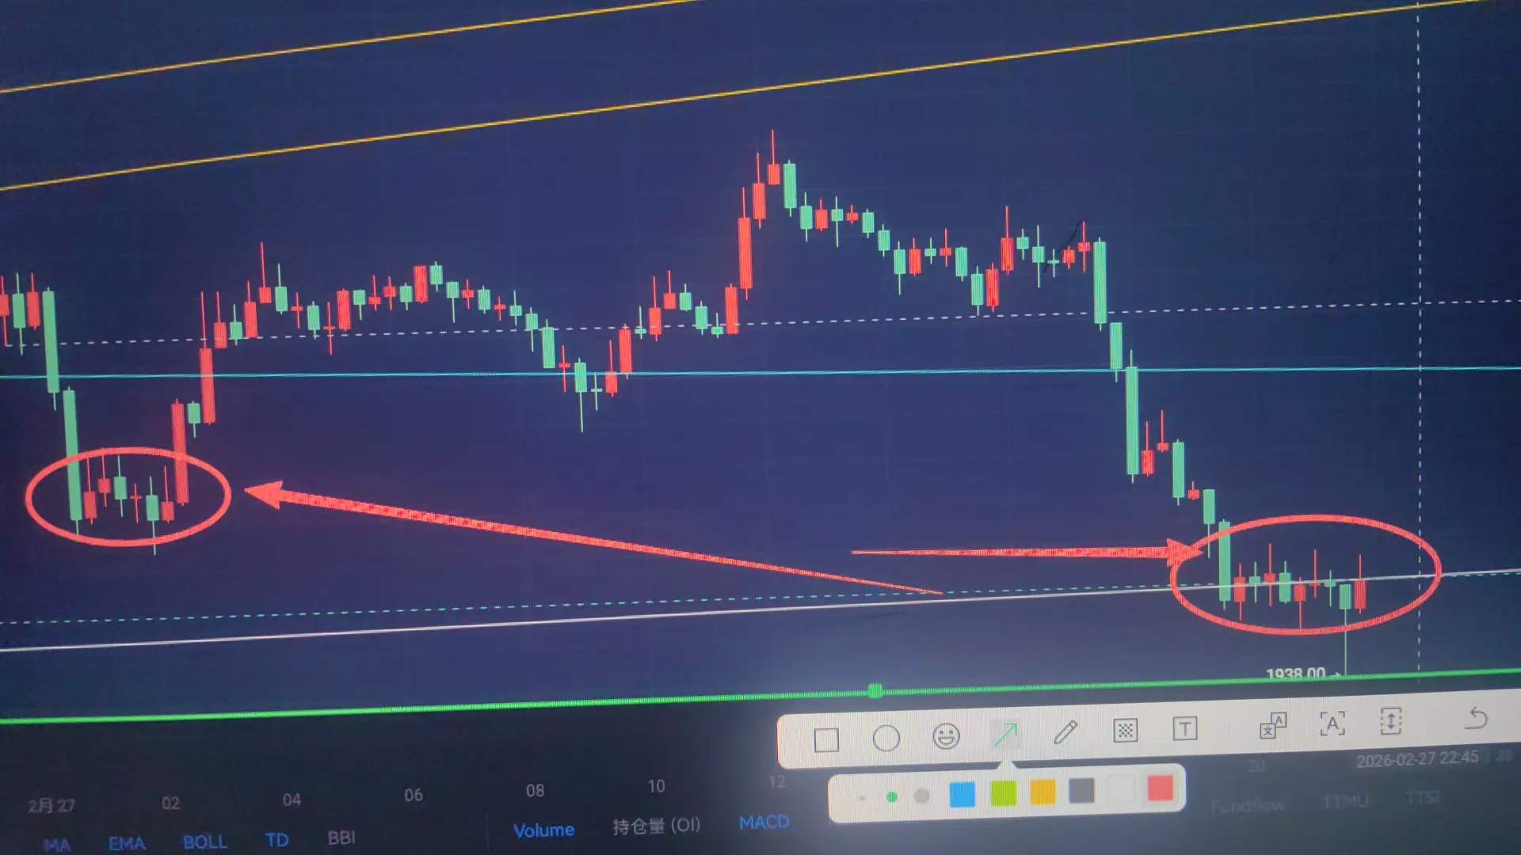The image size is (1521, 855).
Task: Enable the BOLL overlay indicator
Action: [204, 842]
